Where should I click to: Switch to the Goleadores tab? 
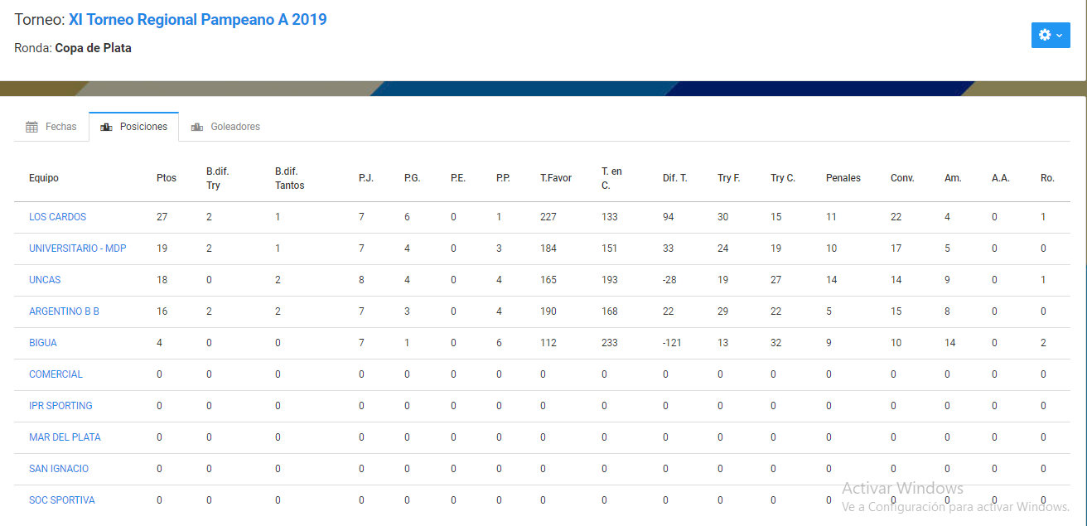(x=234, y=127)
